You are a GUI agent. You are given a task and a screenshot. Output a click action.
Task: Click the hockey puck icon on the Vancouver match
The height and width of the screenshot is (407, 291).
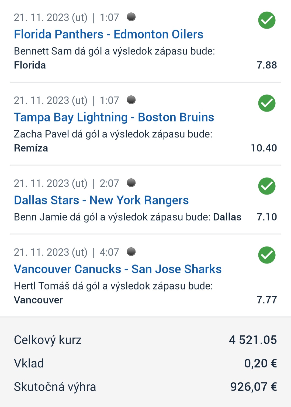tap(131, 252)
